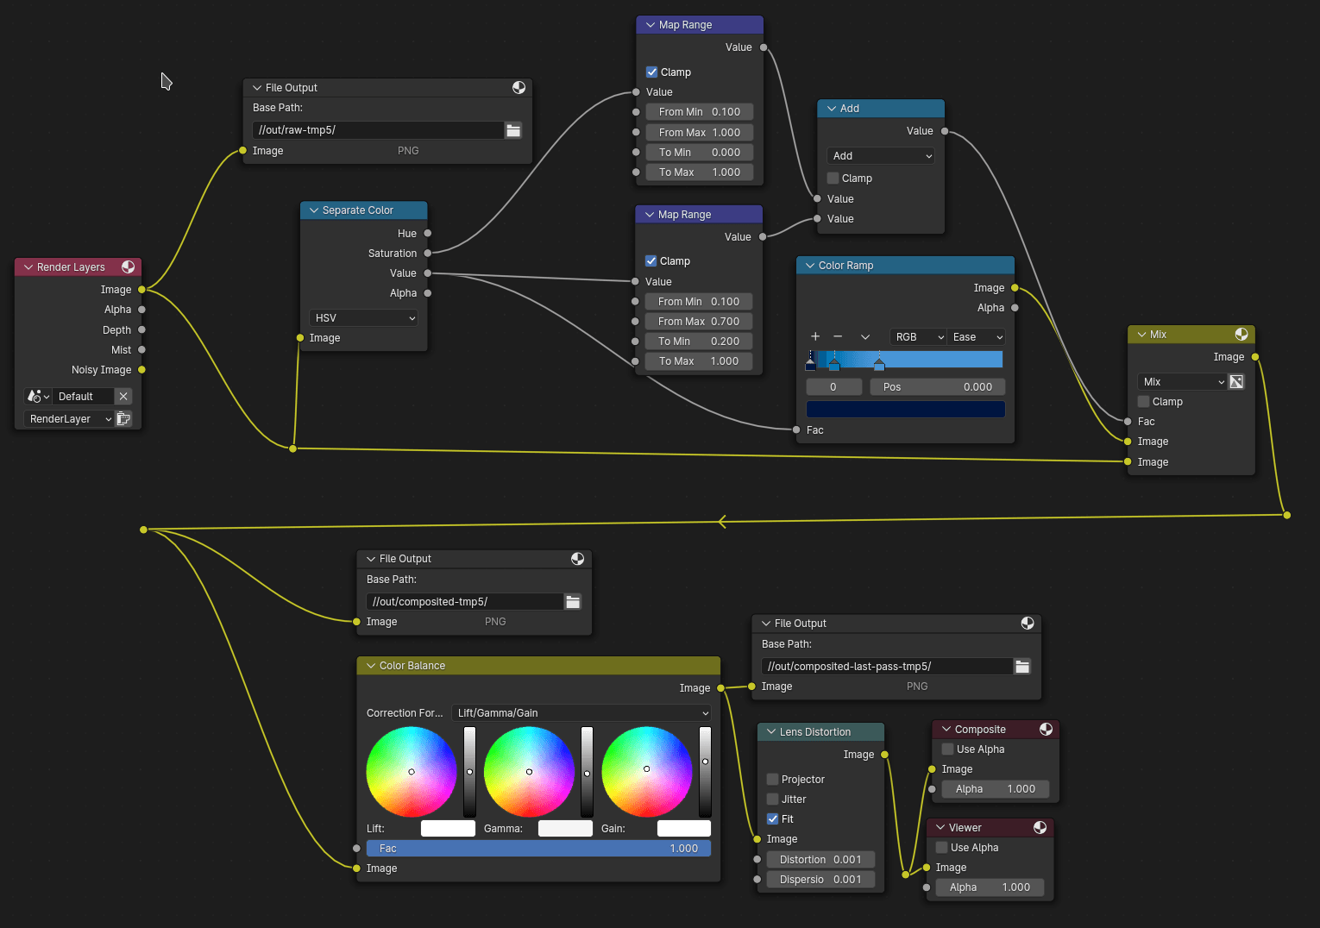Add a new color stop in Color Ramp
This screenshot has width=1320, height=928.
(814, 336)
